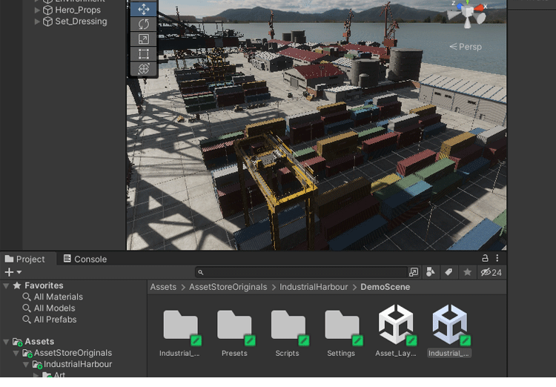
Task: Open the add asset plus dropdown
Action: 13,273
